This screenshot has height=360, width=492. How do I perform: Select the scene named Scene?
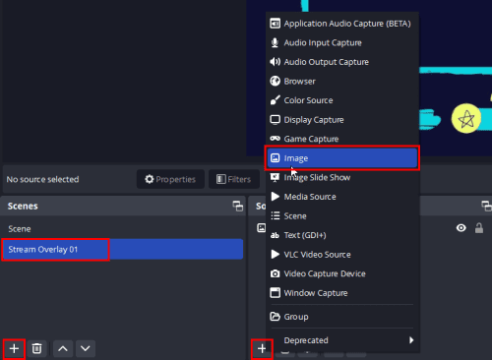(x=122, y=228)
